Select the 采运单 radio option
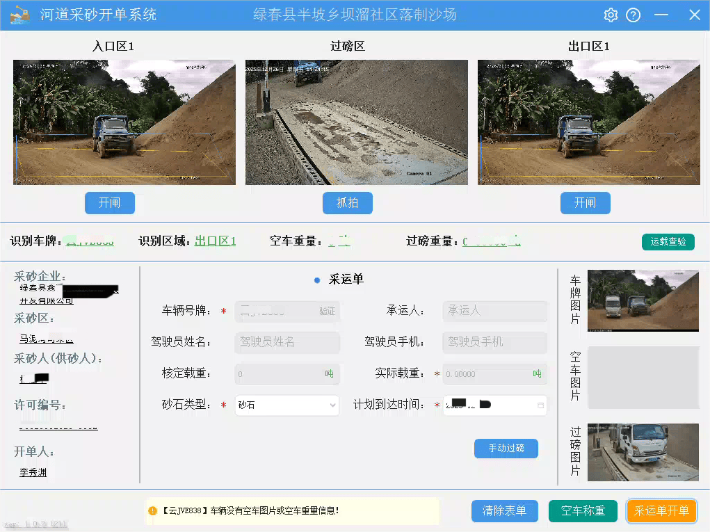Image resolution: width=710 pixels, height=532 pixels. 317,280
